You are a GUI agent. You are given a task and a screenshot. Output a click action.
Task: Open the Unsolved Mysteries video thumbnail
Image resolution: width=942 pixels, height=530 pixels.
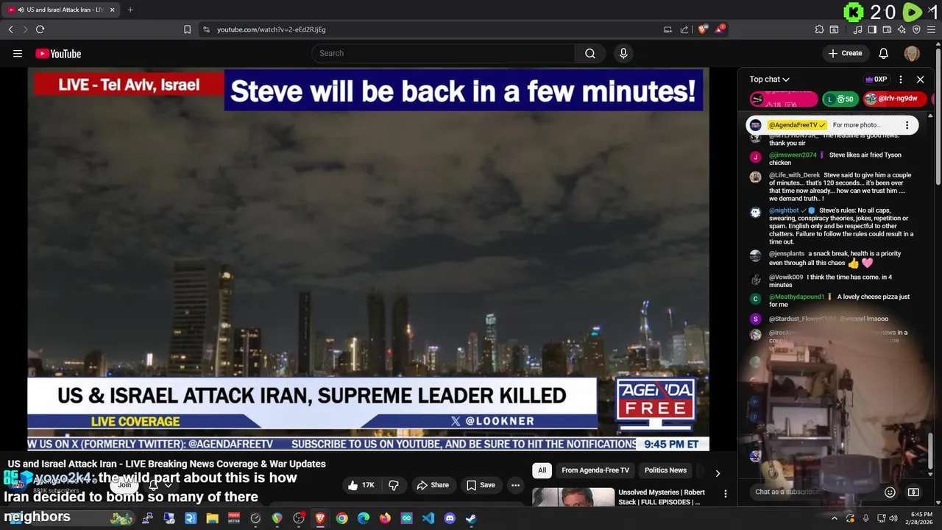point(573,498)
